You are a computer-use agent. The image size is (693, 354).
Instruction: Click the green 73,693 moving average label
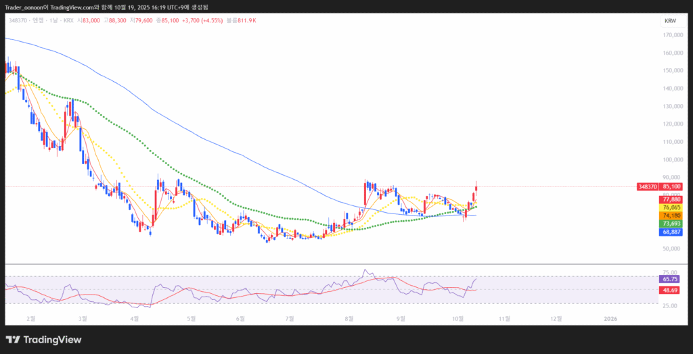671,224
